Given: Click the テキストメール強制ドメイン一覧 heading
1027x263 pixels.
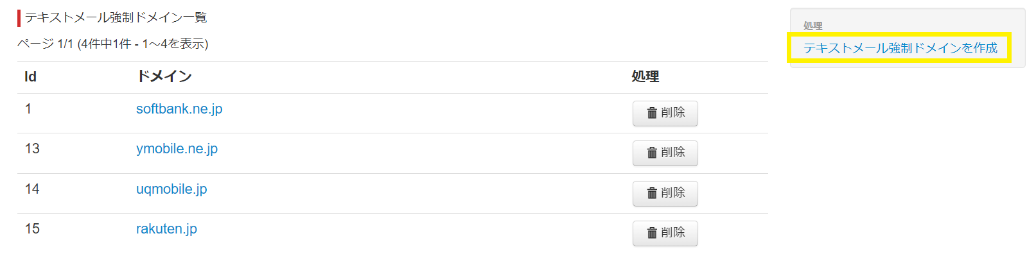Looking at the screenshot, I should click(x=116, y=17).
